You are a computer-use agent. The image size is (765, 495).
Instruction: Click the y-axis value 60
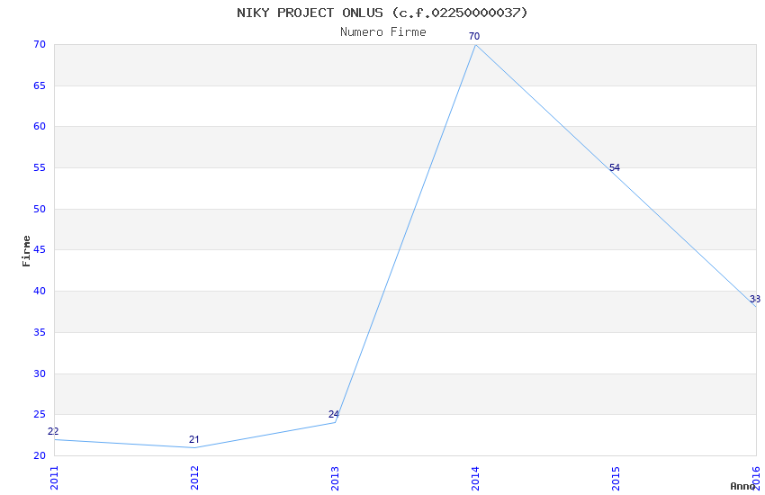pos(40,126)
